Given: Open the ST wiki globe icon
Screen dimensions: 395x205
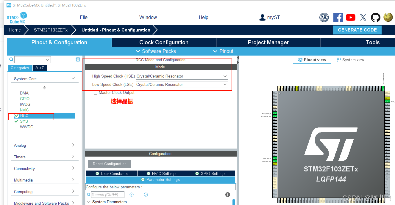Looking at the screenshot, I should tap(388, 17).
